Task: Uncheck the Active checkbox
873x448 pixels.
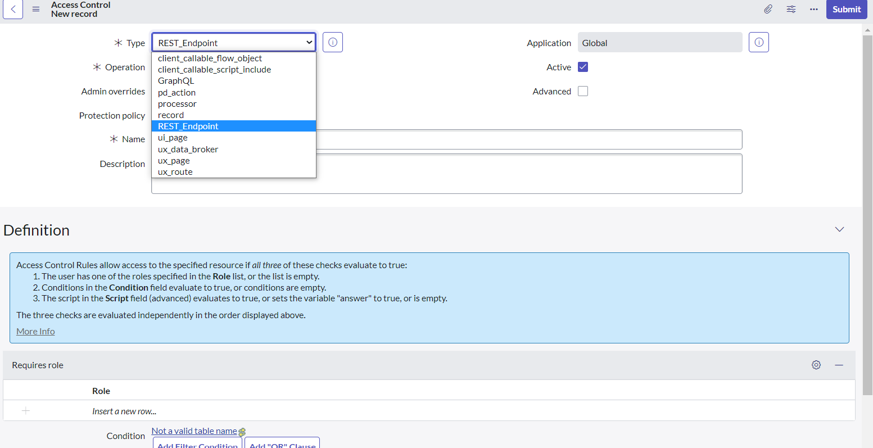Action: coord(582,66)
